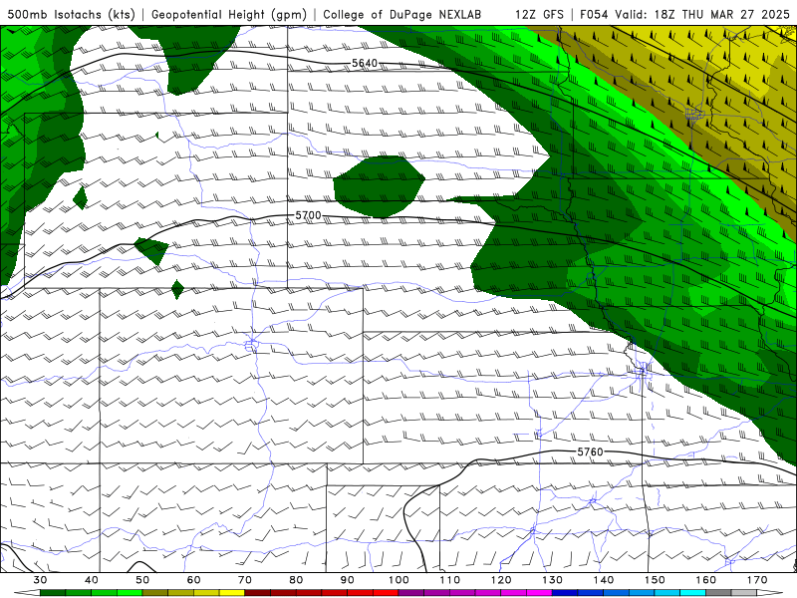The image size is (797, 598).
Task: Click the 70 label on the color scale
Action: point(245,580)
